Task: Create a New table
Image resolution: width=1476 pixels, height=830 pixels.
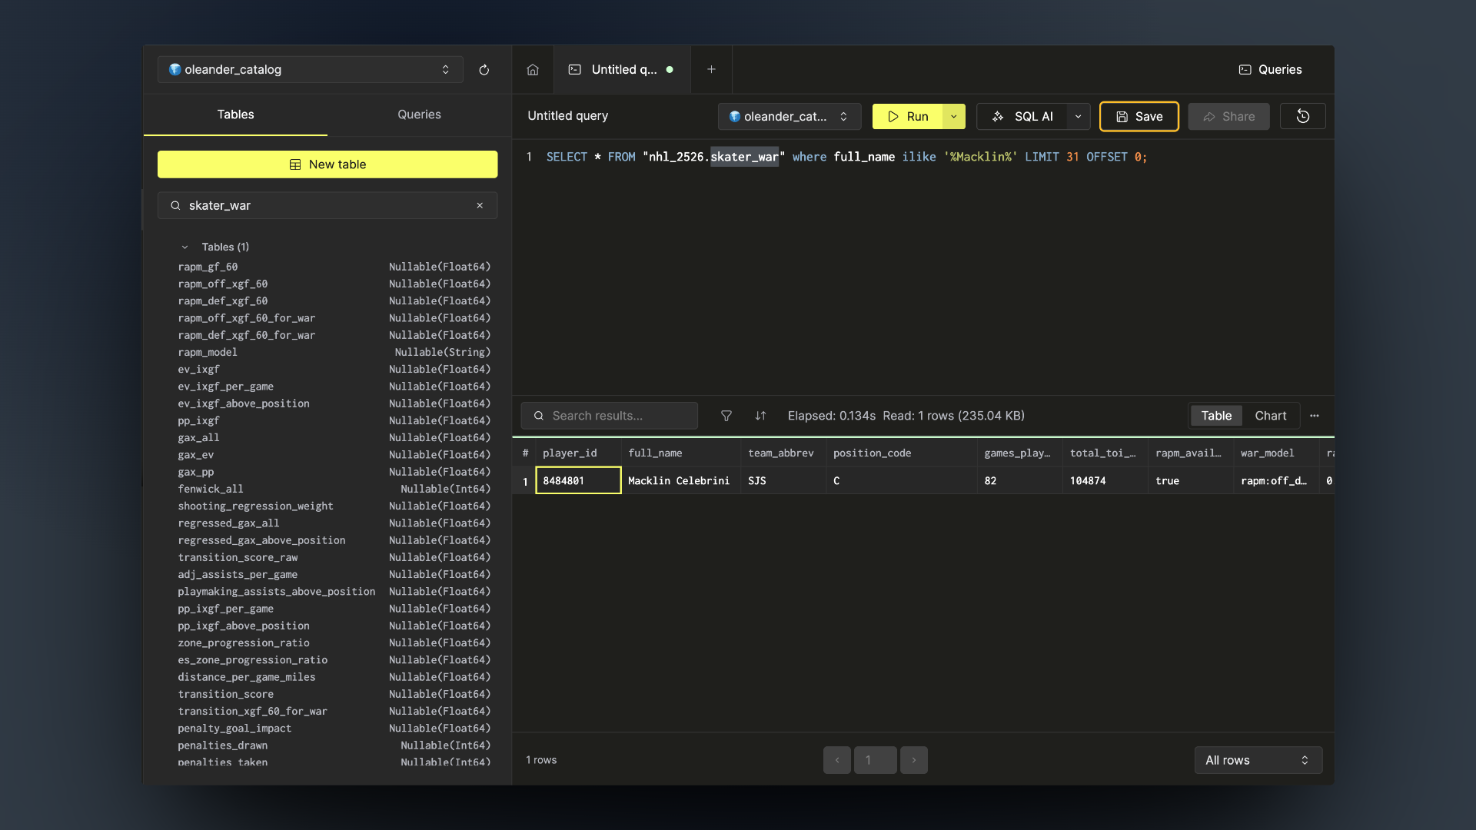Action: (327, 164)
